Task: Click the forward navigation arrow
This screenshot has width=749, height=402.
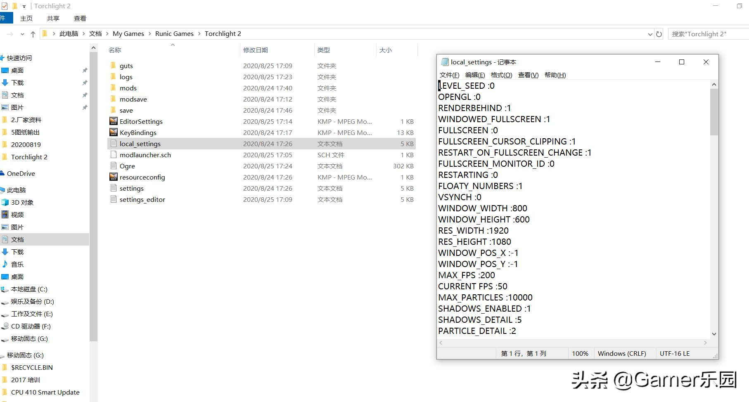Action: pos(10,34)
